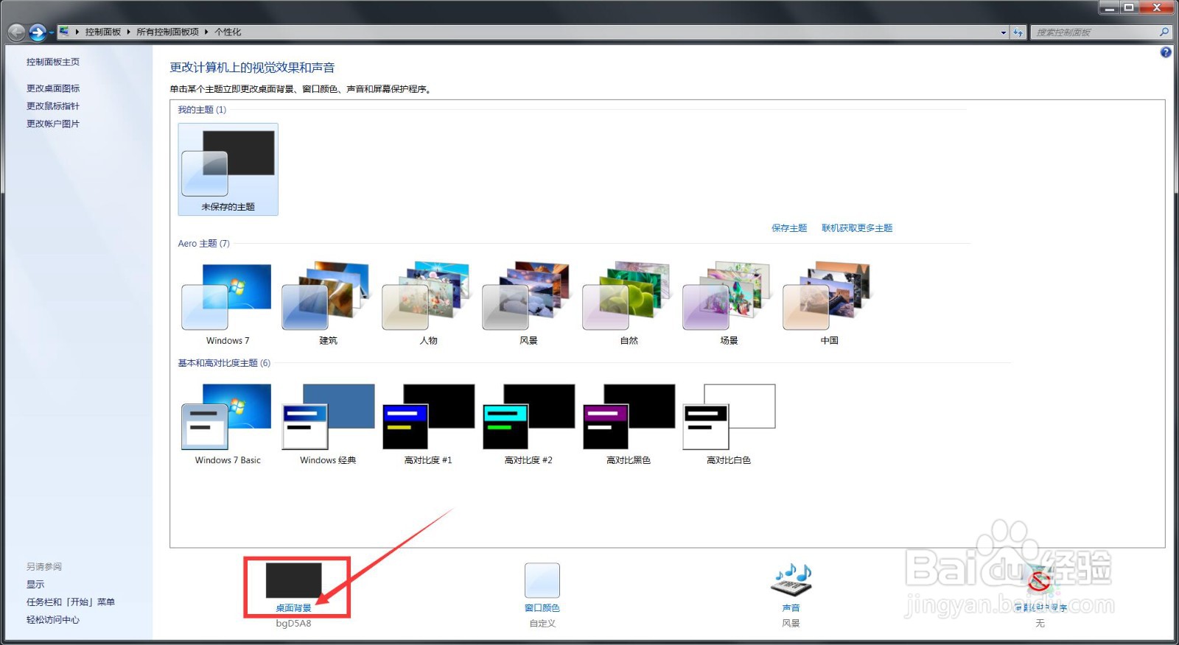The width and height of the screenshot is (1179, 645).
Task: Open 轻松访问中心 link
Action: [x=53, y=620]
